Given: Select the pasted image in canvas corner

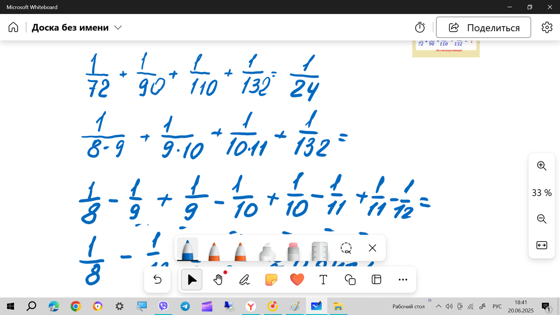Looking at the screenshot, I should point(446,49).
